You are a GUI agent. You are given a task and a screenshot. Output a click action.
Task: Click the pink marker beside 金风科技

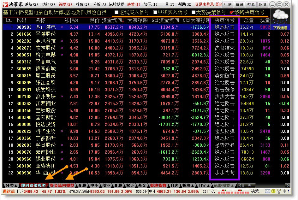click(62, 41)
